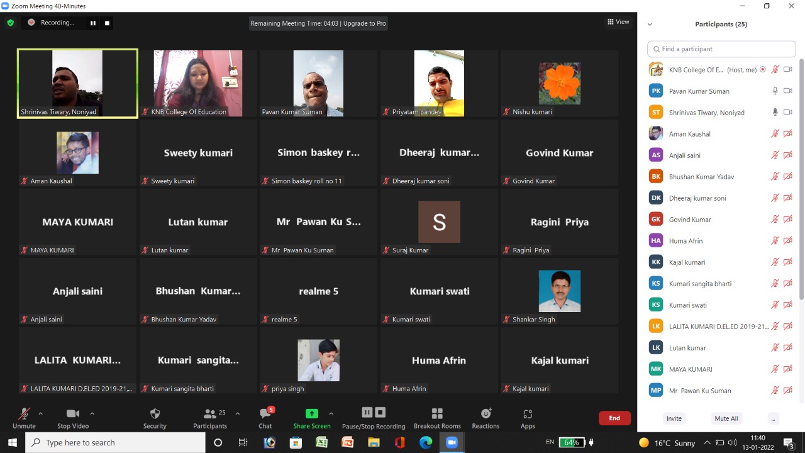Select Lutan kumar in participants list
The width and height of the screenshot is (805, 453).
(x=721, y=348)
